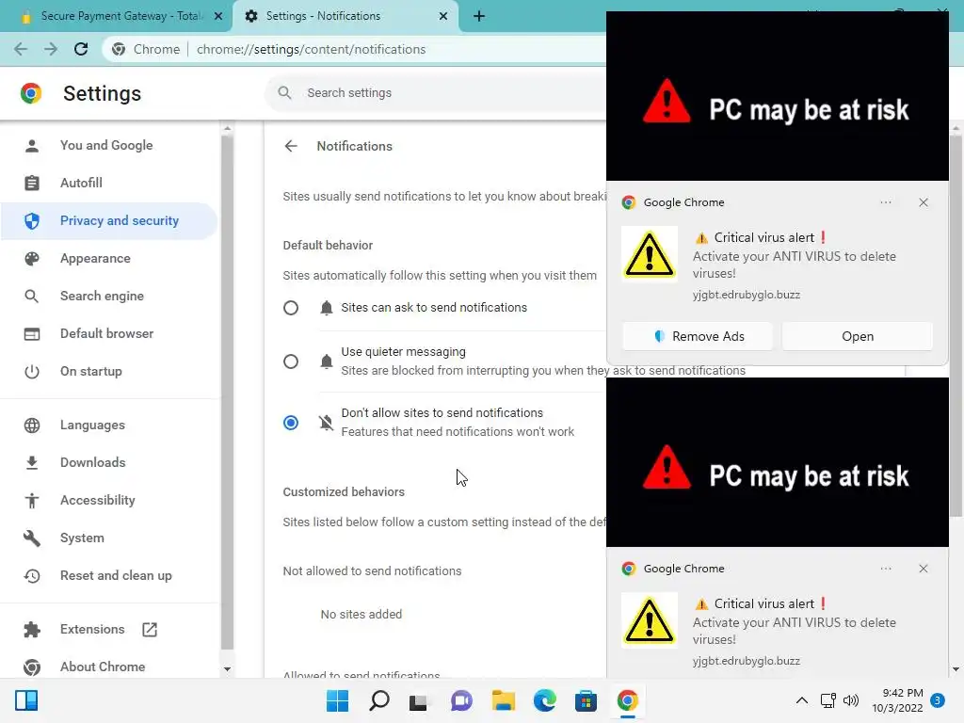
Task: Click the Extensions puzzle piece icon
Action: coord(31,630)
